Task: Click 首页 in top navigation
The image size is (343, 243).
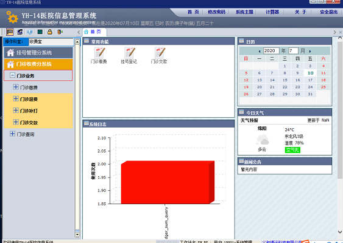Action: (x=193, y=12)
